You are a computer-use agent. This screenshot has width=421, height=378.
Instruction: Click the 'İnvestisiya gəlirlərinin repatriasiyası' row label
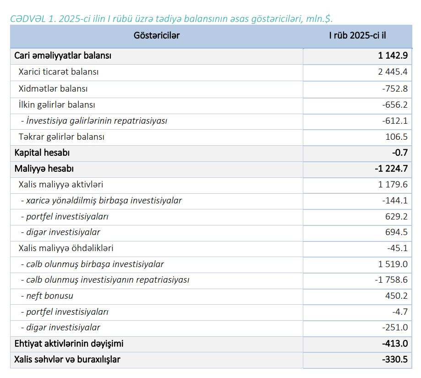[94, 121]
